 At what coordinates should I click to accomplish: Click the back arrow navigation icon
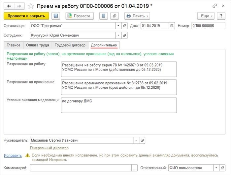click(x=9, y=6)
